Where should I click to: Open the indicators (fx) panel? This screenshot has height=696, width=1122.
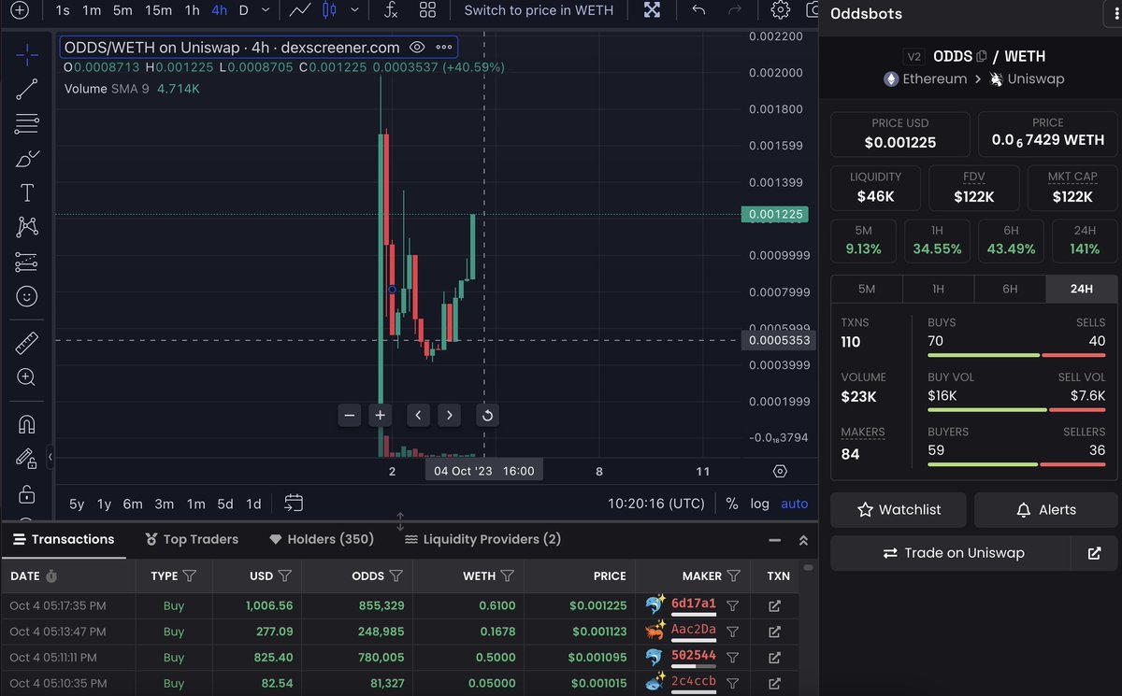point(390,12)
